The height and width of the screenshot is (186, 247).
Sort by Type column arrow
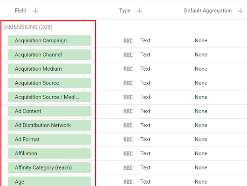click(x=139, y=11)
